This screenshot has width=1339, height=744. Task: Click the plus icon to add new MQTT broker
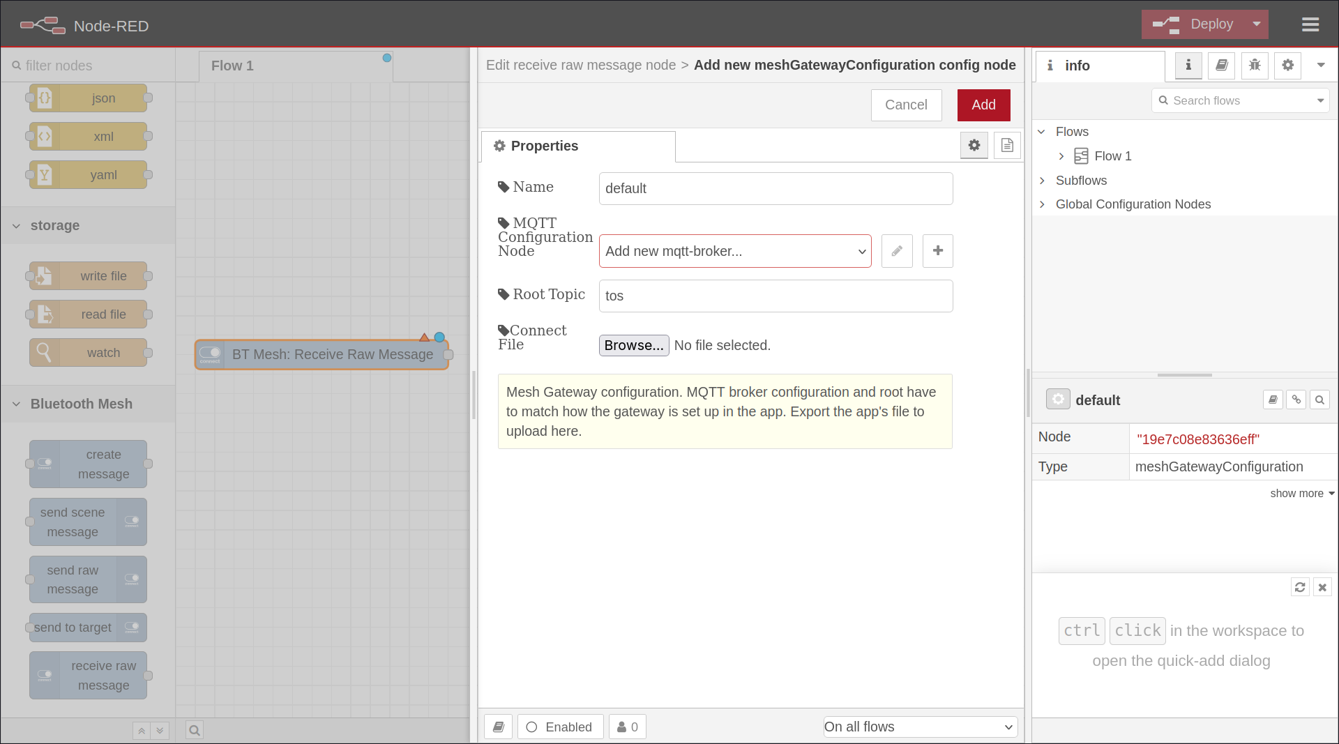tap(937, 250)
